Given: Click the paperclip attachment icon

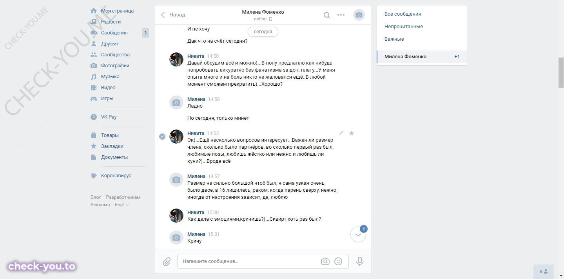Looking at the screenshot, I should pyautogui.click(x=167, y=261).
